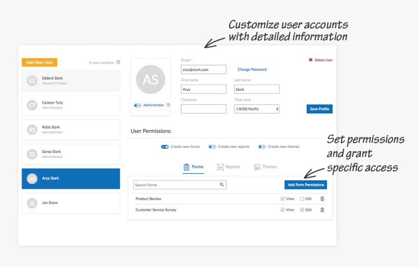Open help icon next to Administrator
Screen dimensions: 419x267
(168, 105)
